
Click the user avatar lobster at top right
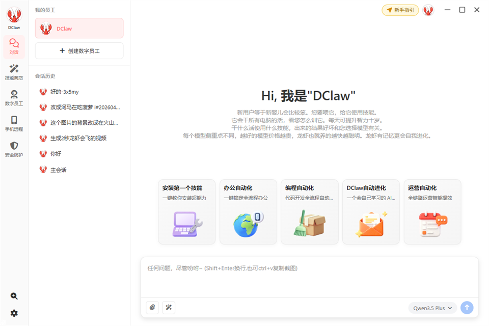coord(428,10)
